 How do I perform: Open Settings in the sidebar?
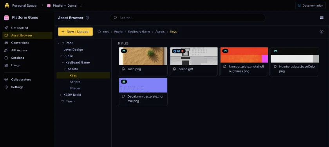[x=17, y=87]
